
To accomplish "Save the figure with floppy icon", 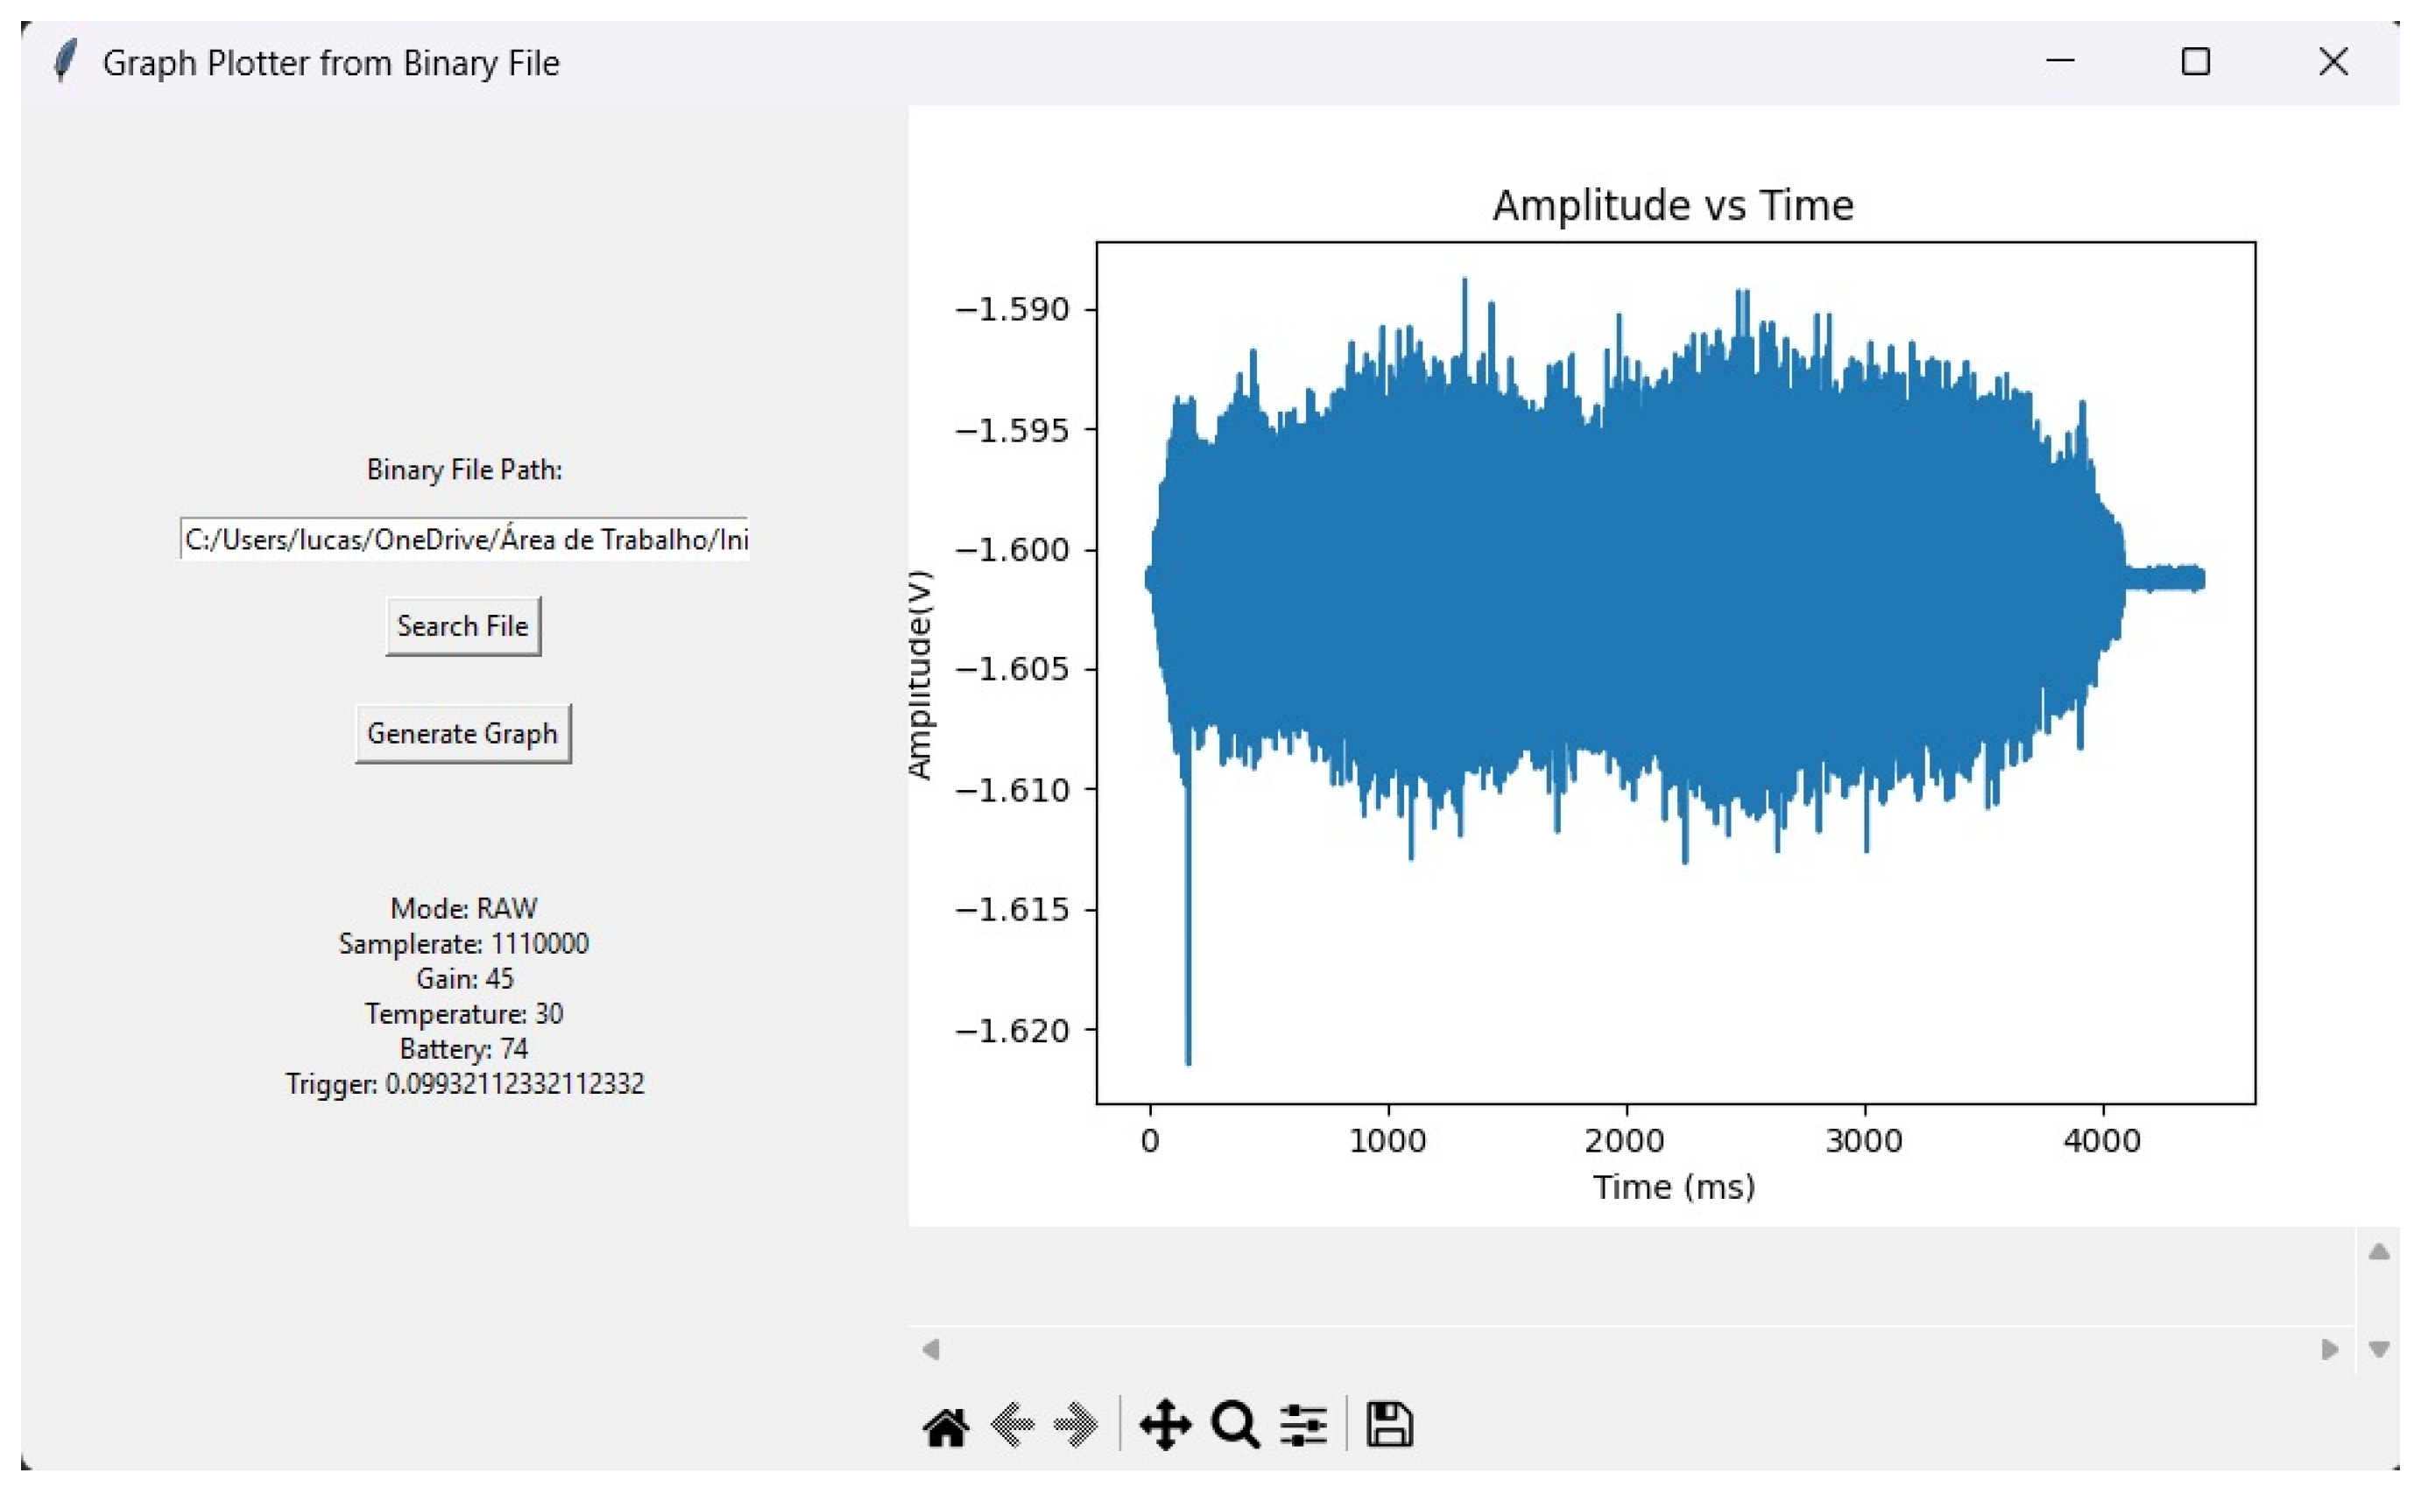I will pos(1389,1425).
